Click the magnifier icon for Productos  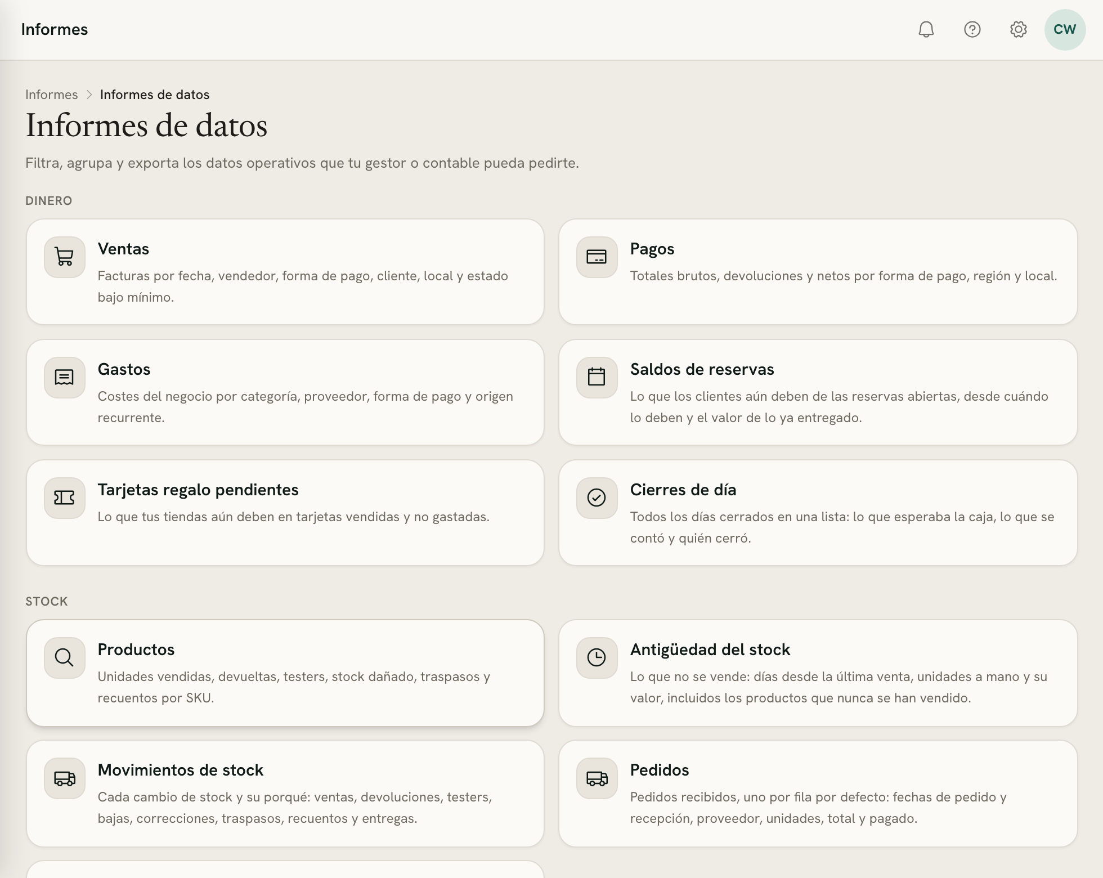pos(65,658)
